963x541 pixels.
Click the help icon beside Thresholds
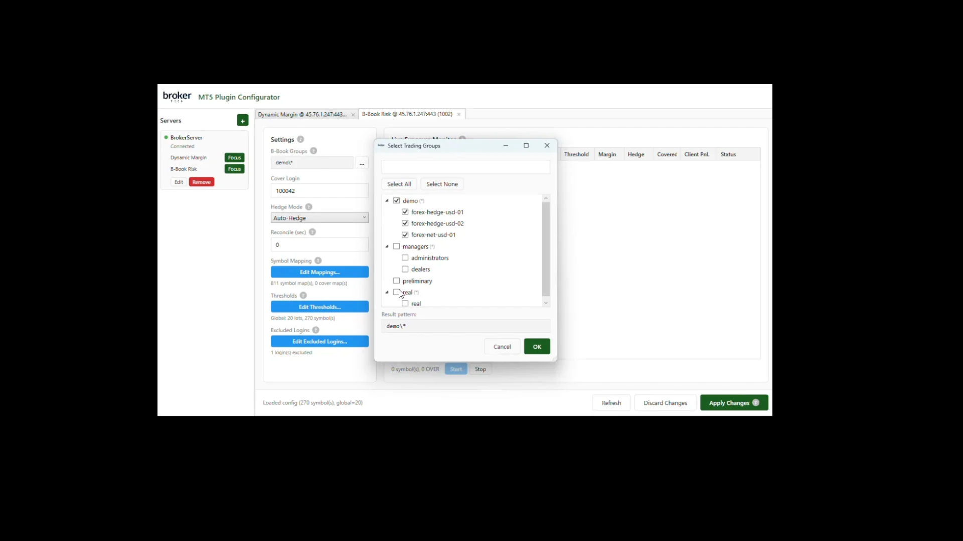302,296
